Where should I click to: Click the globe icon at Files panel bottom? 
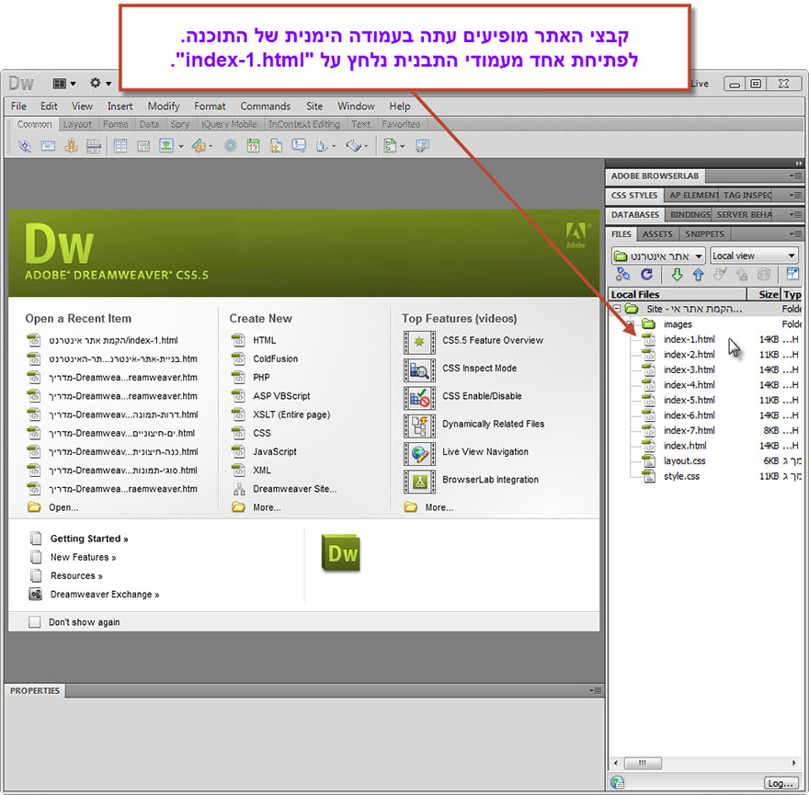pos(617,783)
